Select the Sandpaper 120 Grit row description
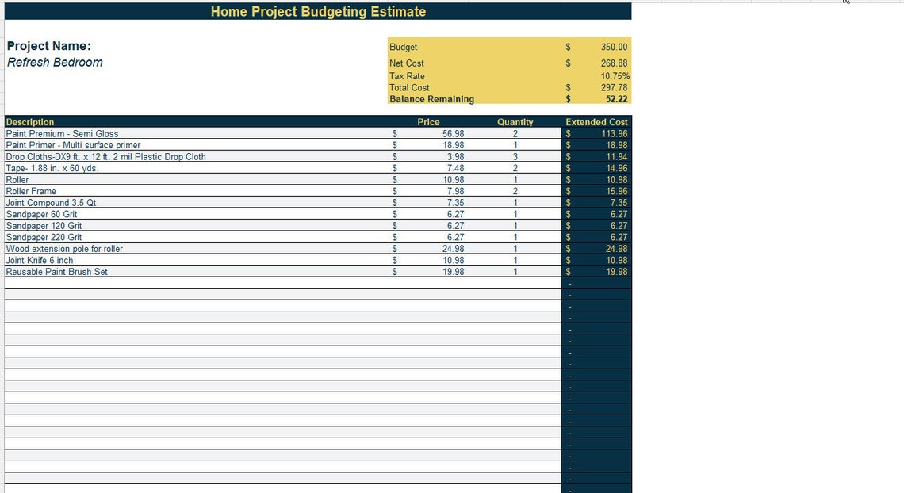Viewport: 904px width, 493px height. click(46, 225)
